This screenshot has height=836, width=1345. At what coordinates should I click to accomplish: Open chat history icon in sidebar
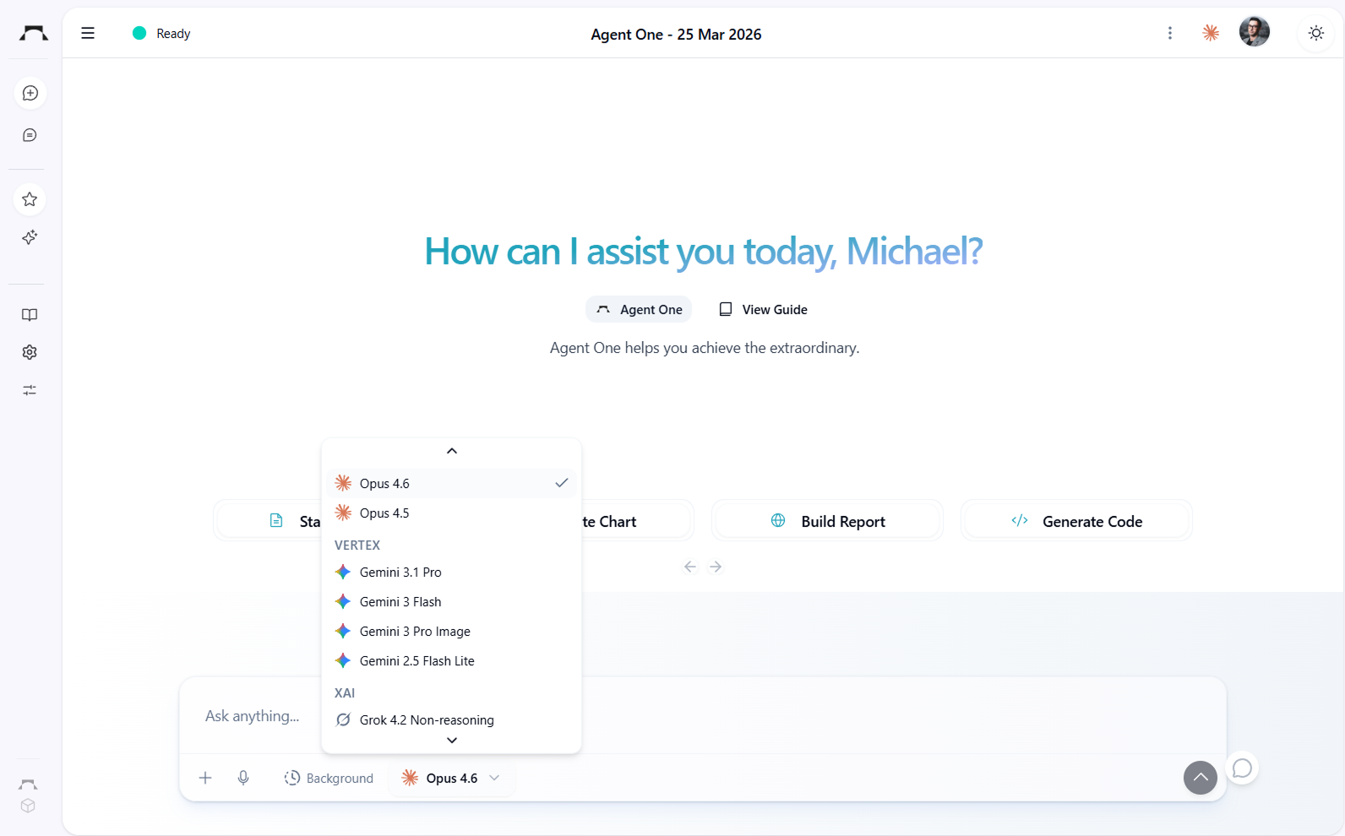pos(30,135)
